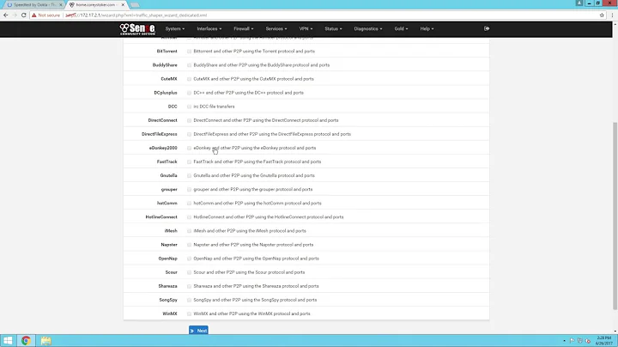The width and height of the screenshot is (618, 347).
Task: Enable the FastTrack checkbox
Action: tap(189, 161)
